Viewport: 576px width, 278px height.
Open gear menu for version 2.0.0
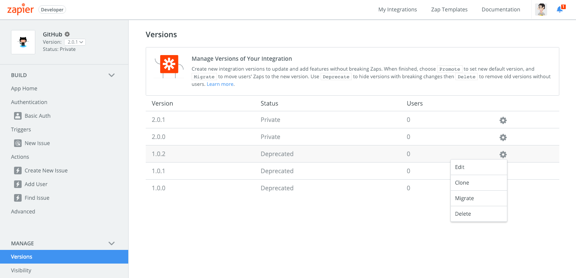pos(503,137)
